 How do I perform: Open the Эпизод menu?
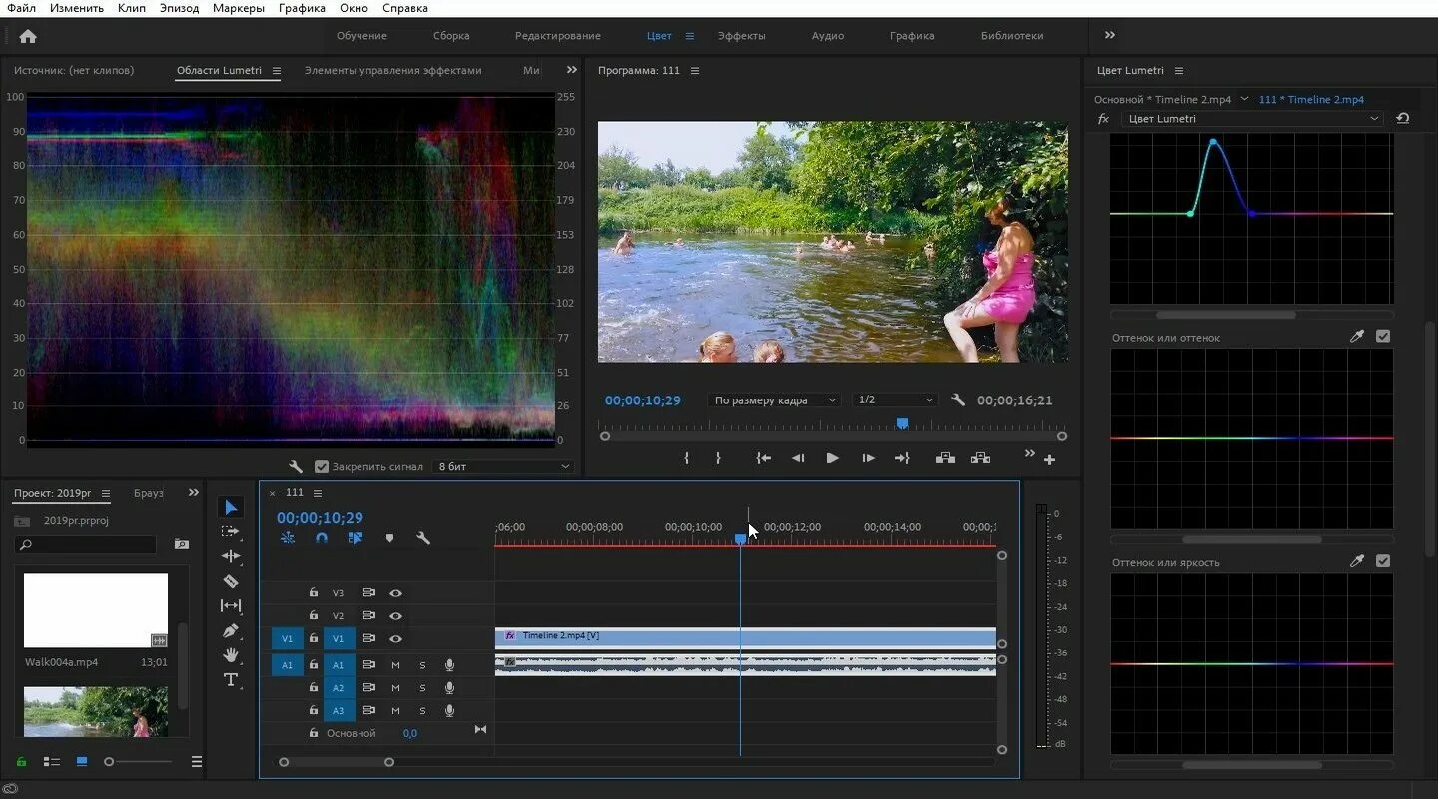179,8
